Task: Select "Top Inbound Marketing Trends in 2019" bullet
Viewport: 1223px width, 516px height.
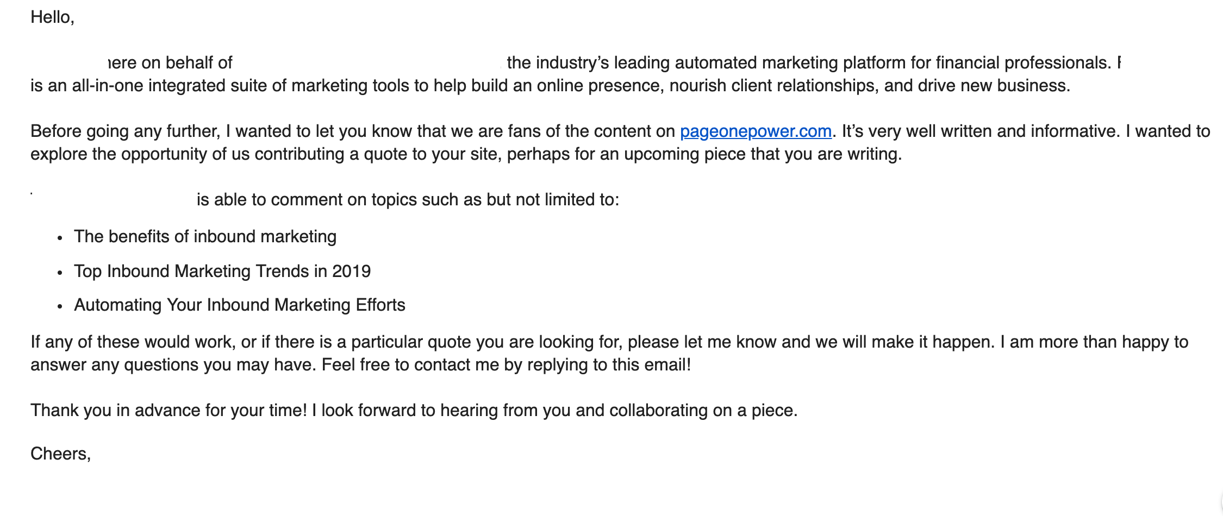Action: click(222, 271)
